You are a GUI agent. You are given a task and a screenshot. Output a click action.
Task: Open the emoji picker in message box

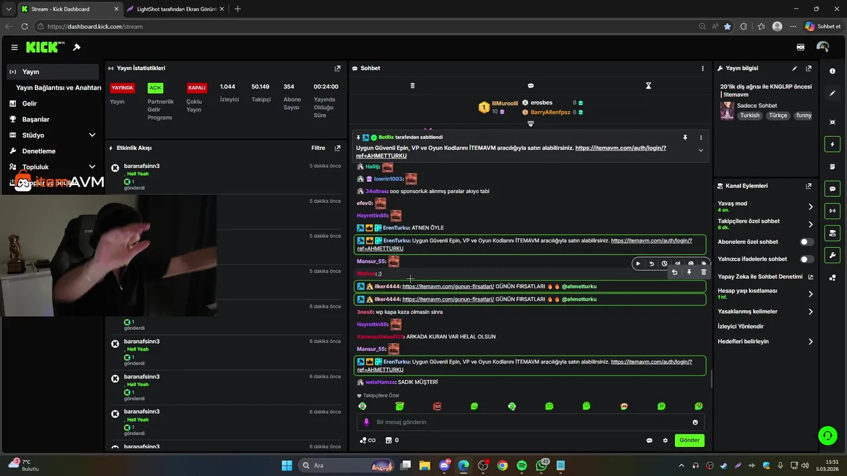[x=695, y=422]
